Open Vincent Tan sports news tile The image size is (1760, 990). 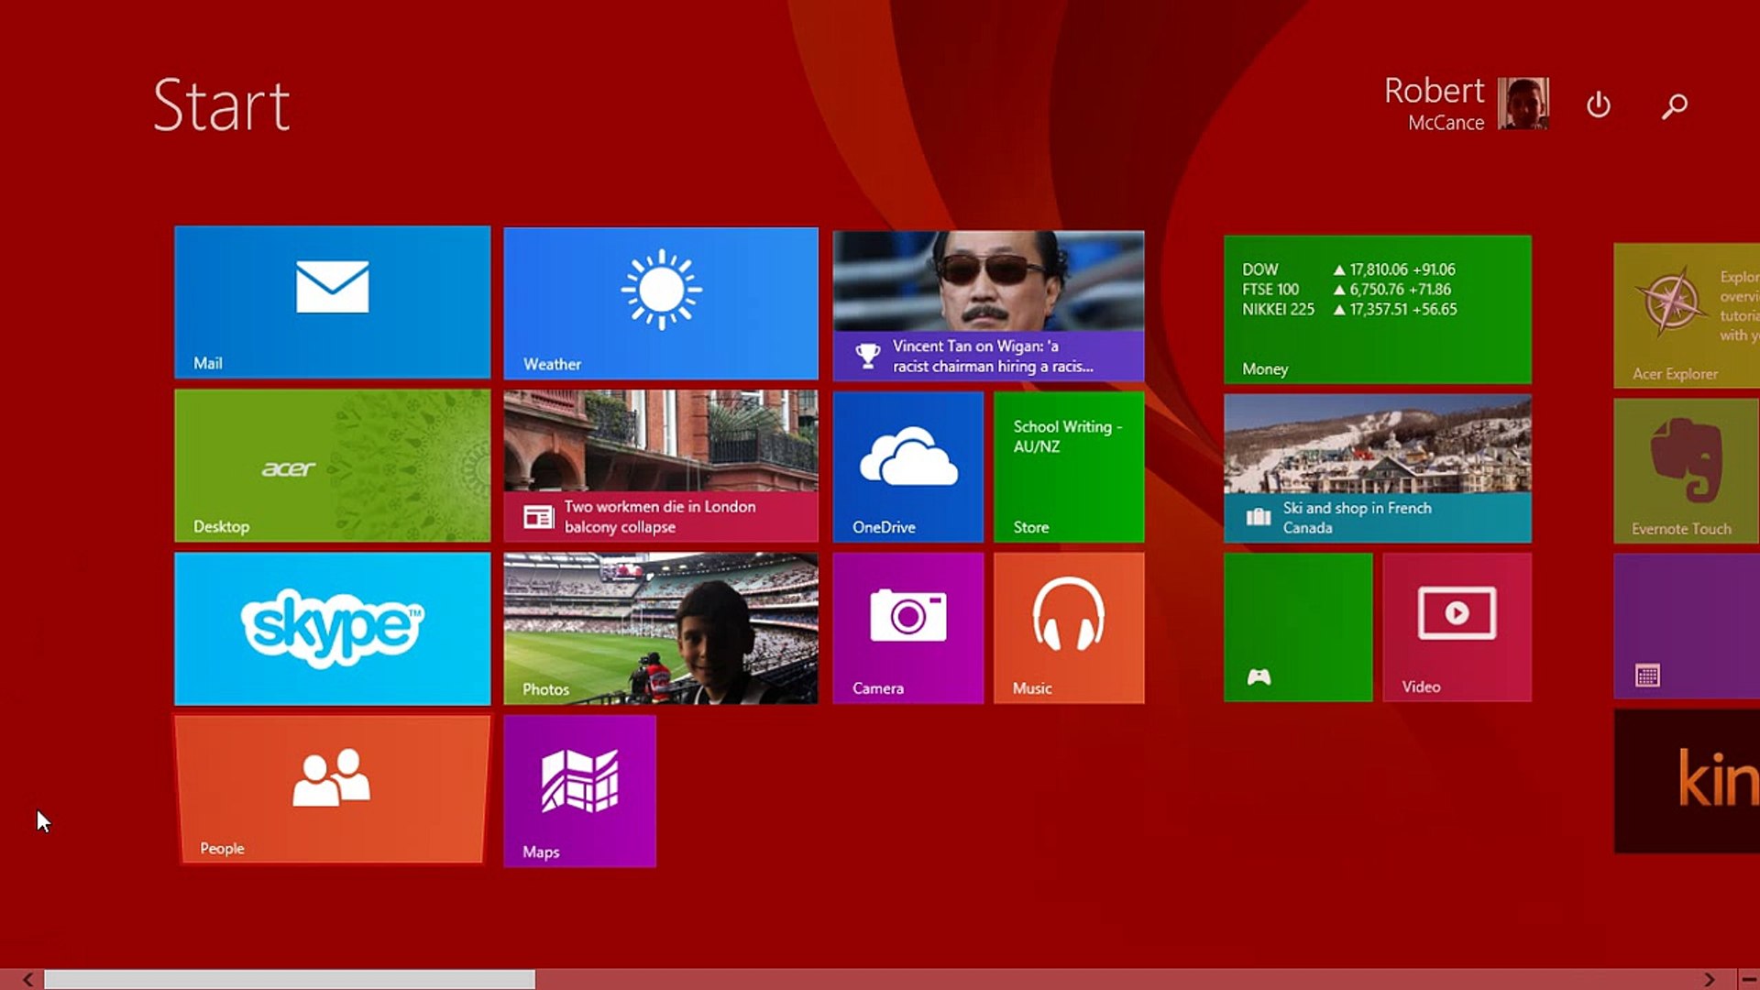[x=988, y=305]
